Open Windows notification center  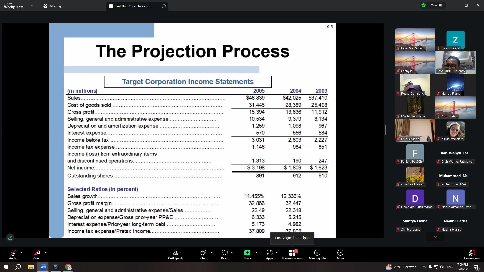(x=476, y=267)
